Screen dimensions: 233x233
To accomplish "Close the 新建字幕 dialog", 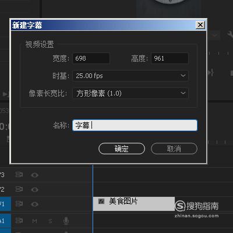I will 200,25.
